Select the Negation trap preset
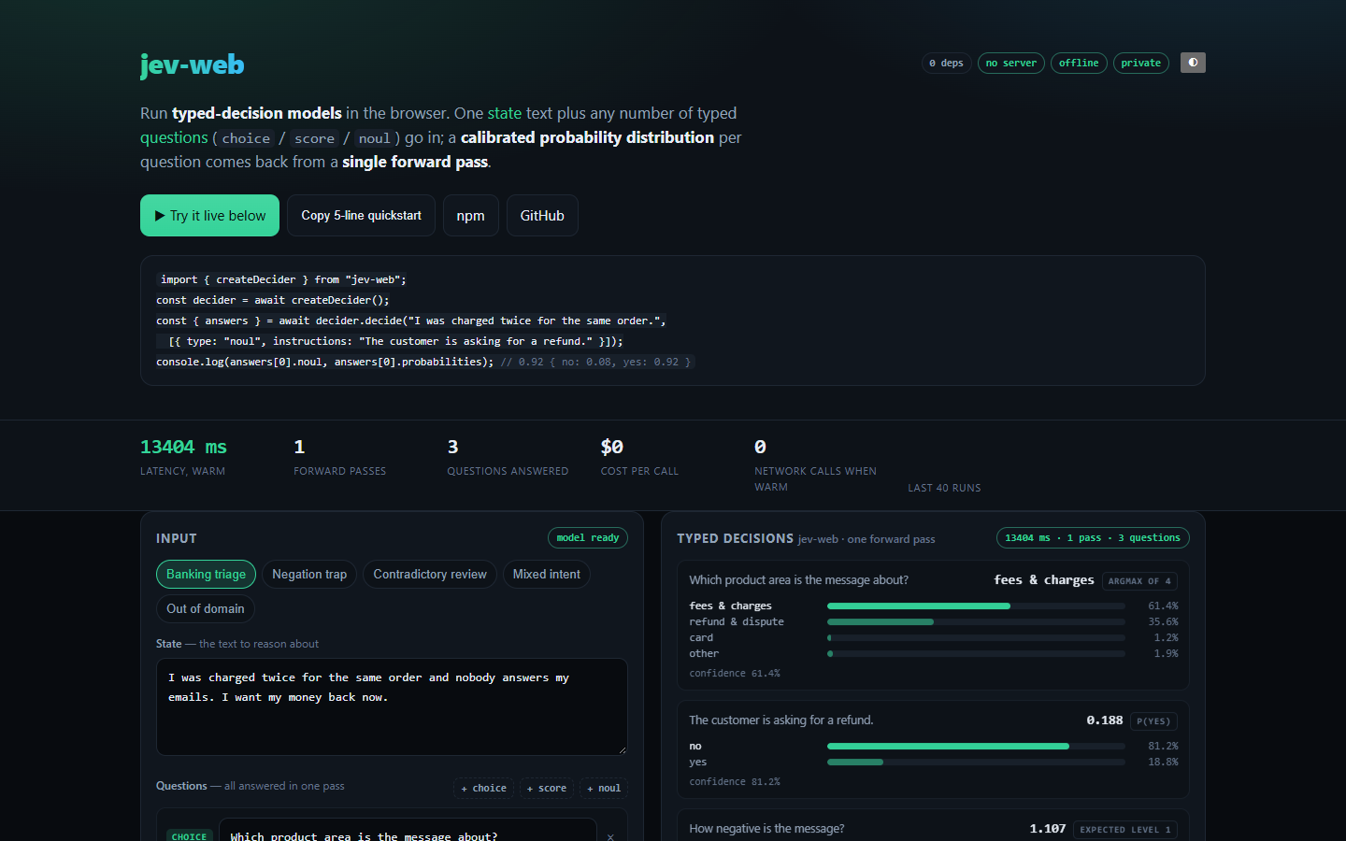 (x=309, y=575)
